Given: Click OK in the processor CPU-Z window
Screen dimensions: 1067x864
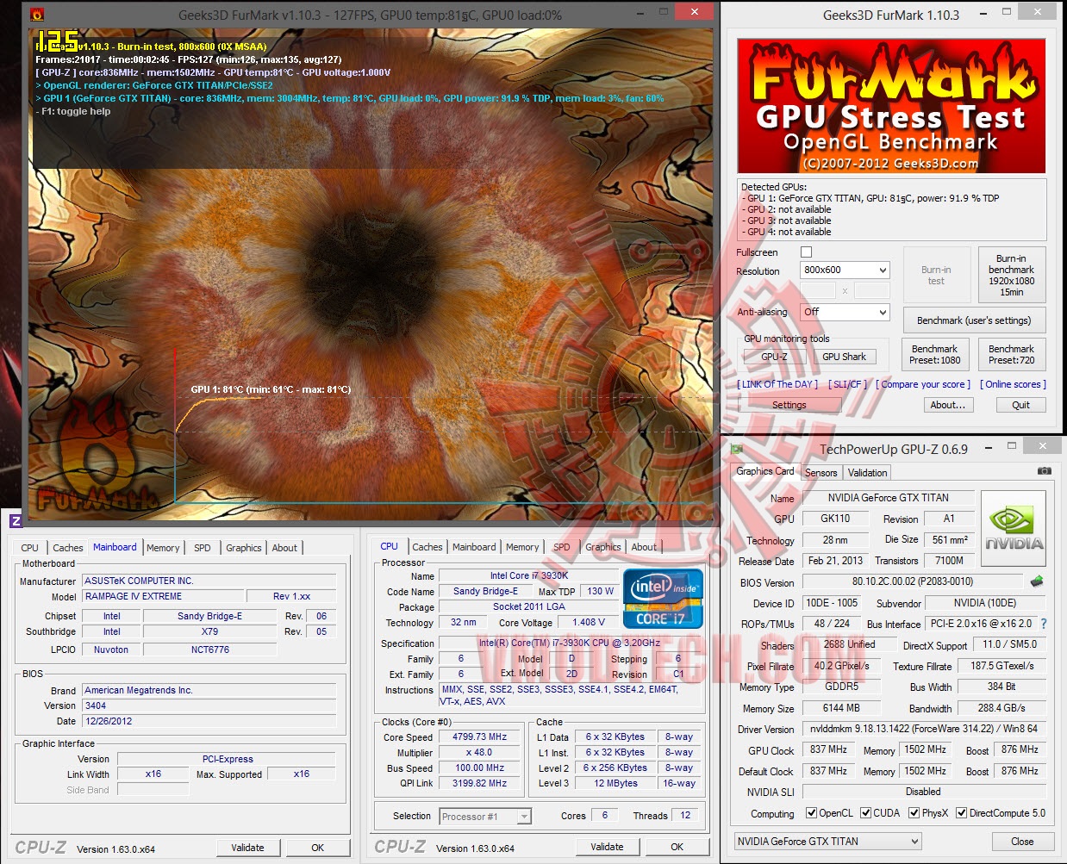Looking at the screenshot, I should coord(677,847).
